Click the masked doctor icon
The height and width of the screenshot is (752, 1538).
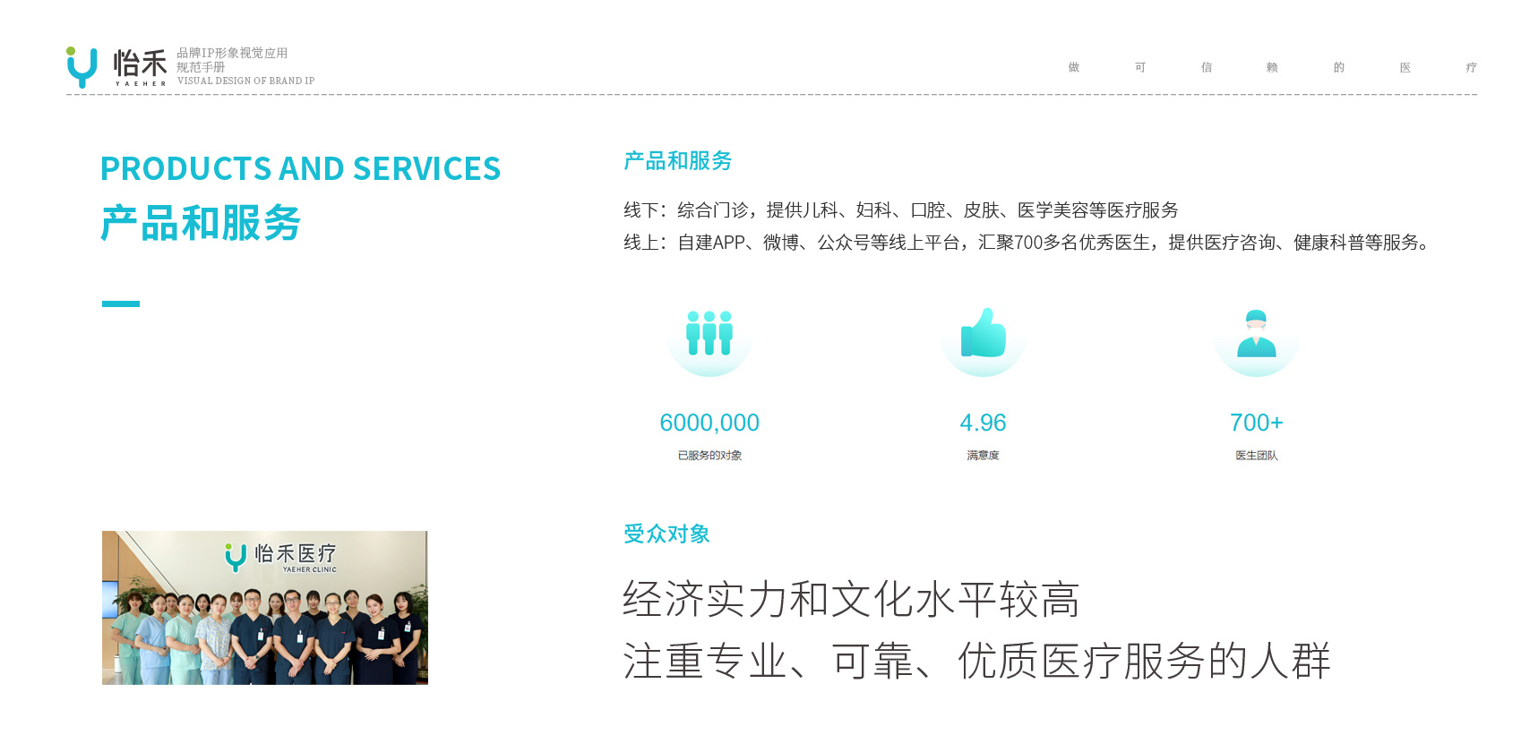[x=1256, y=333]
